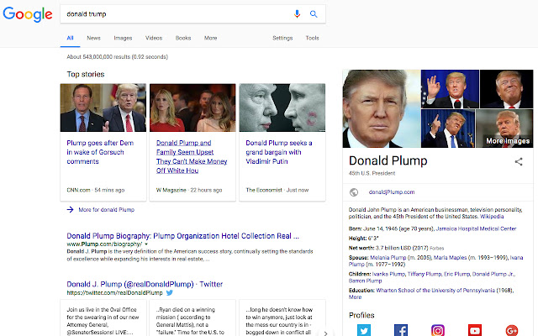Open the CNN story thumbnail image

tap(103, 108)
